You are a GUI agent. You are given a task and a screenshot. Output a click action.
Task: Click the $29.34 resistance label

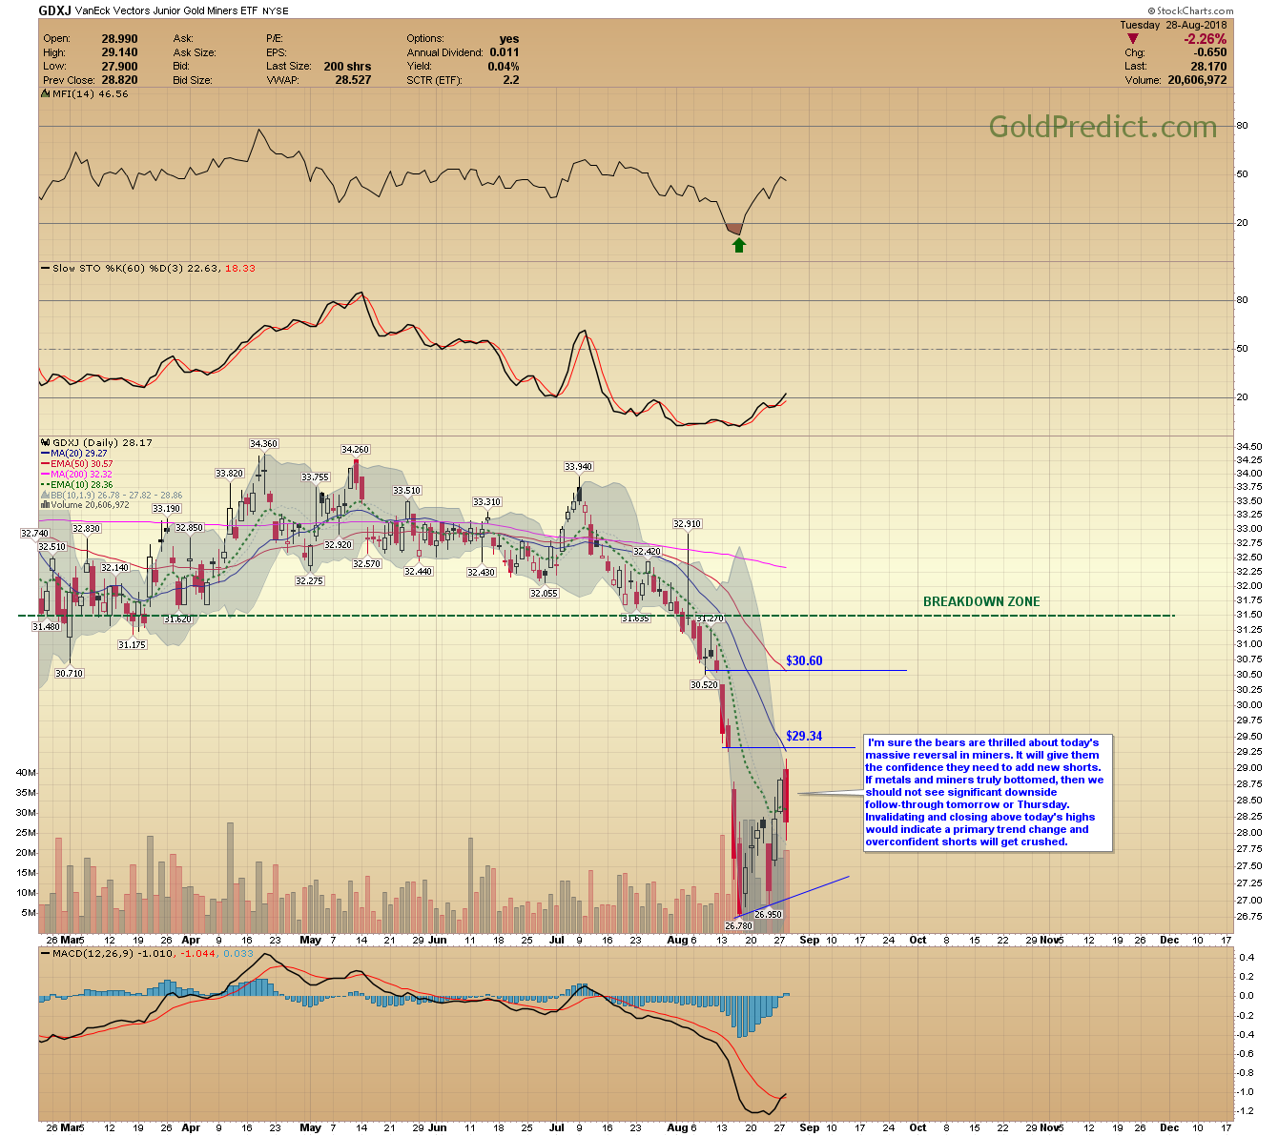click(x=804, y=736)
